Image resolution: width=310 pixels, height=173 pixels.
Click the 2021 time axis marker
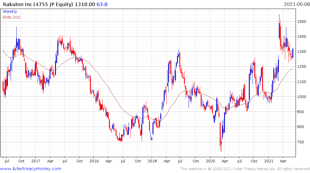coord(269,161)
